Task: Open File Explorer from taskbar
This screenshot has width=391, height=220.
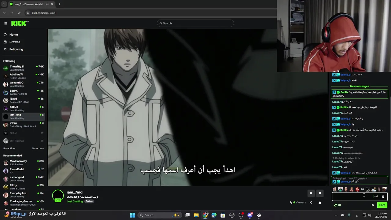Action: coord(196,215)
